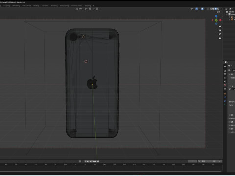Open the Output properties tab
Image resolution: width=235 pixels, height=176 pixels.
point(225,74)
